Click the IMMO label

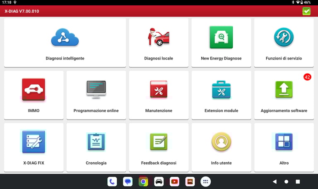34,110
